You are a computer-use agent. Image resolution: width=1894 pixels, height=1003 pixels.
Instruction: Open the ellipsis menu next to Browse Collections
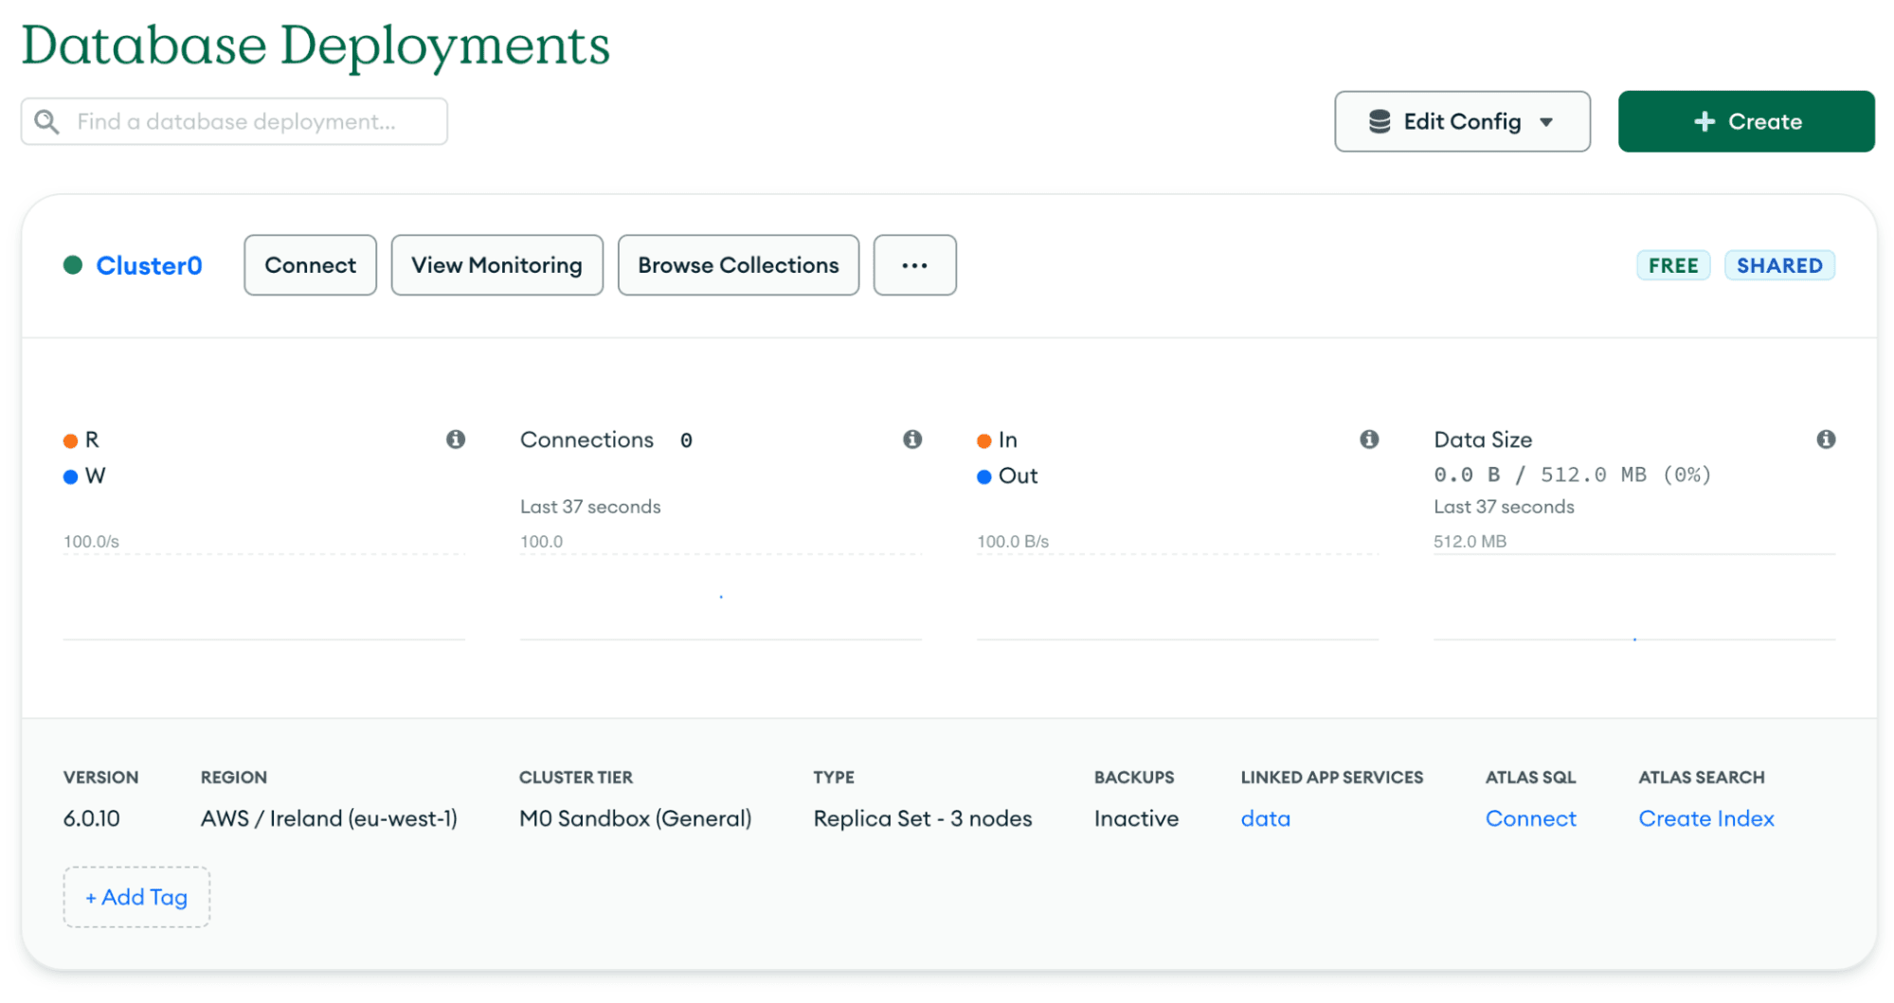(x=913, y=265)
